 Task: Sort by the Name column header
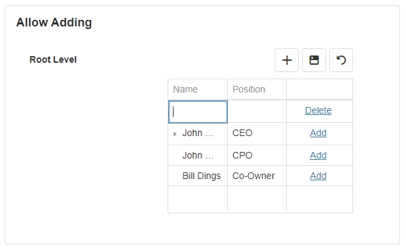[x=198, y=89]
